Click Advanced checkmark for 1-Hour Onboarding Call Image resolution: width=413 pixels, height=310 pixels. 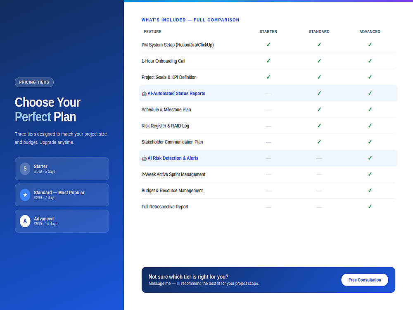(370, 61)
